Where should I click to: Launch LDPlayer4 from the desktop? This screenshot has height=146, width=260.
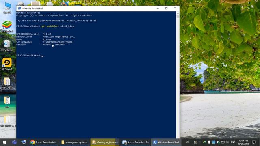pos(7,64)
